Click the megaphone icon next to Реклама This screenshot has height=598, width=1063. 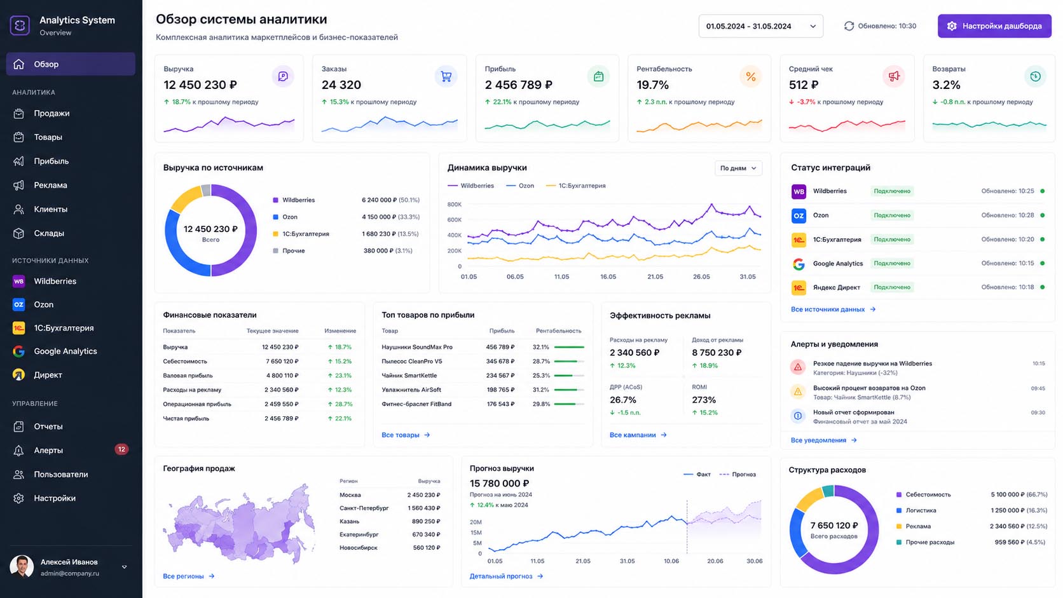click(19, 186)
